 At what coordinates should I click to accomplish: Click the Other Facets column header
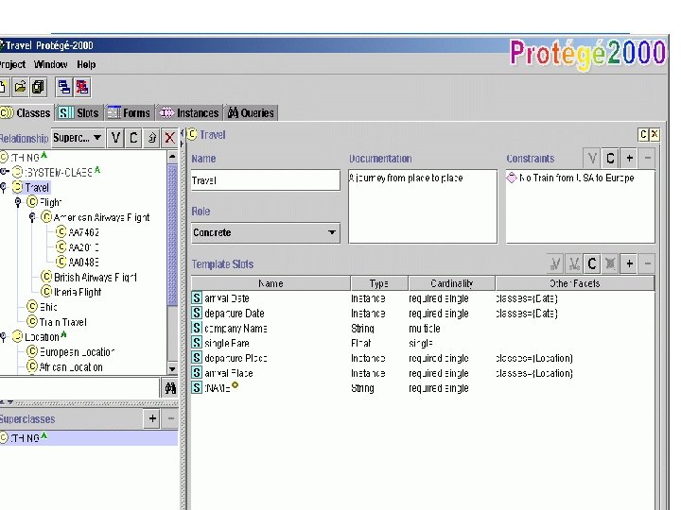(x=575, y=283)
